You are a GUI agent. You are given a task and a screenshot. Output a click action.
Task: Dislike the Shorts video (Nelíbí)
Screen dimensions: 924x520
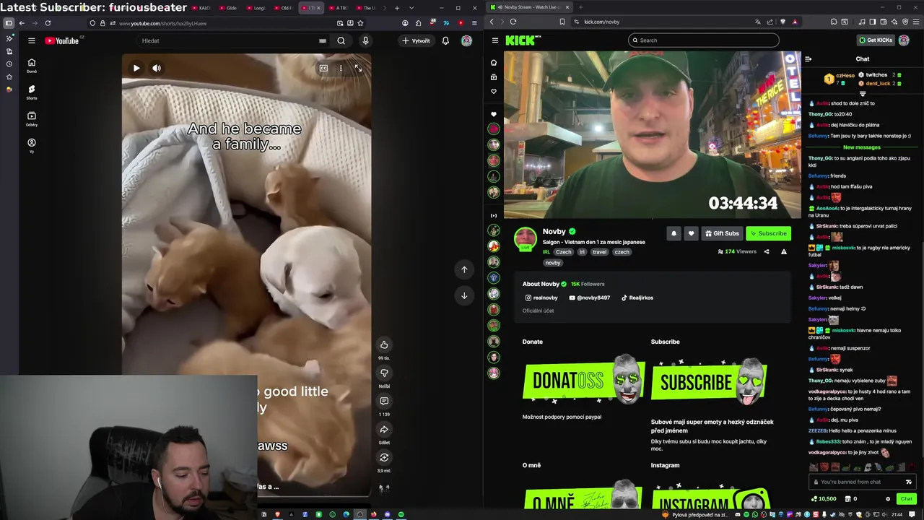384,373
